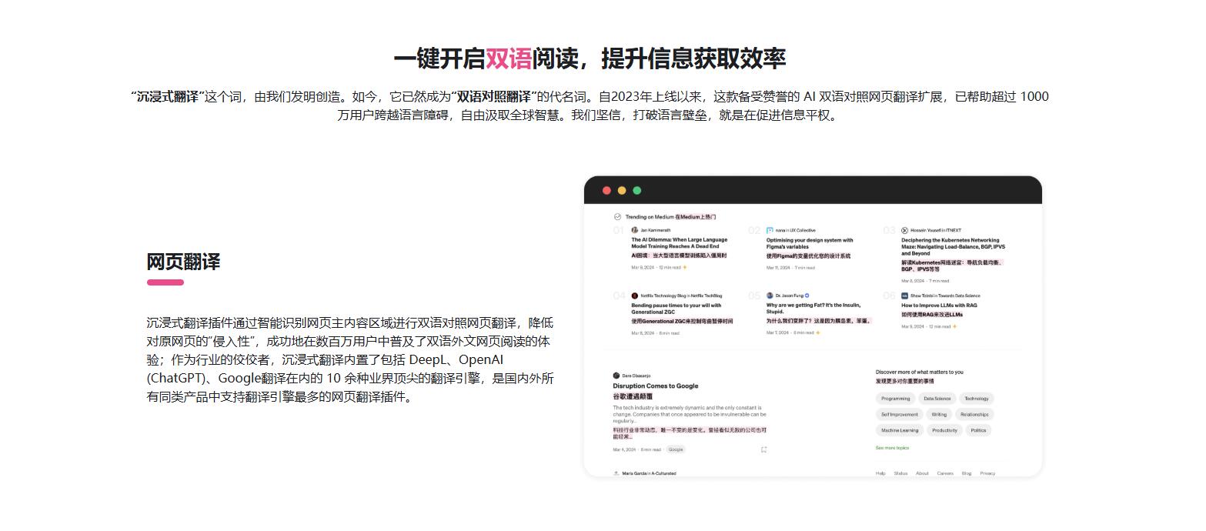Click member star beside AI Dilemma read time
The height and width of the screenshot is (531, 1206).
[x=685, y=268]
